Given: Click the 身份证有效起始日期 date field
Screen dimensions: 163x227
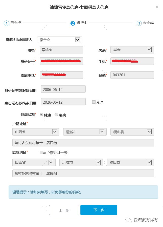Looking at the screenshot, I should click(x=63, y=89).
